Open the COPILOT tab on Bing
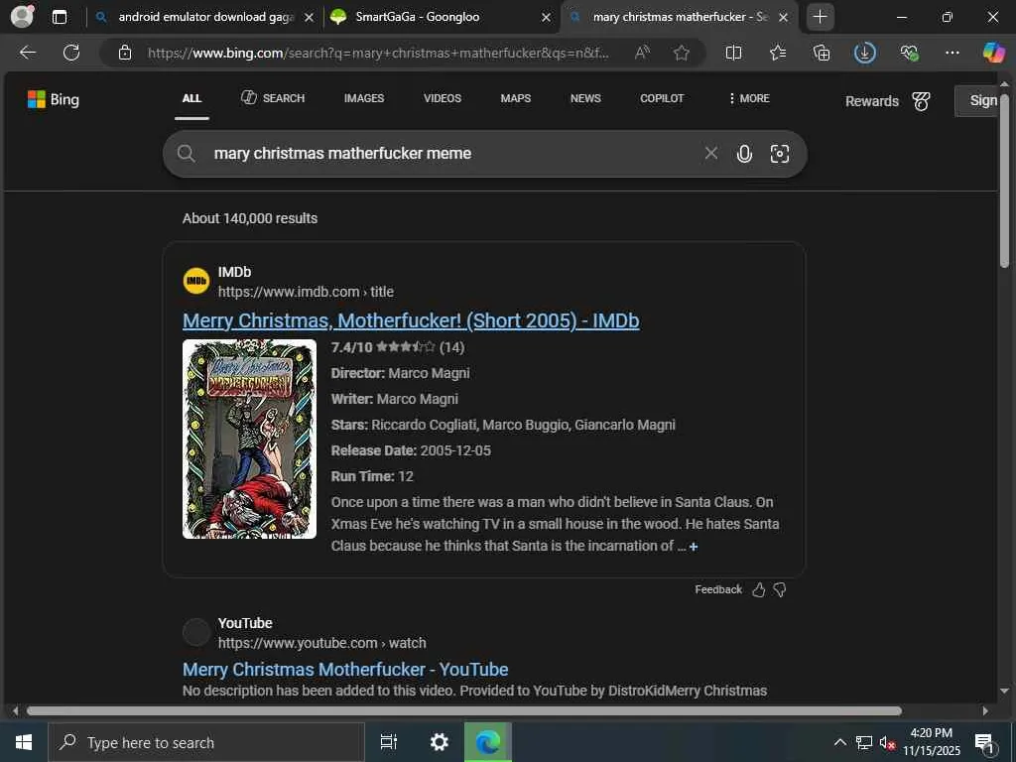The height and width of the screenshot is (762, 1016). [662, 98]
